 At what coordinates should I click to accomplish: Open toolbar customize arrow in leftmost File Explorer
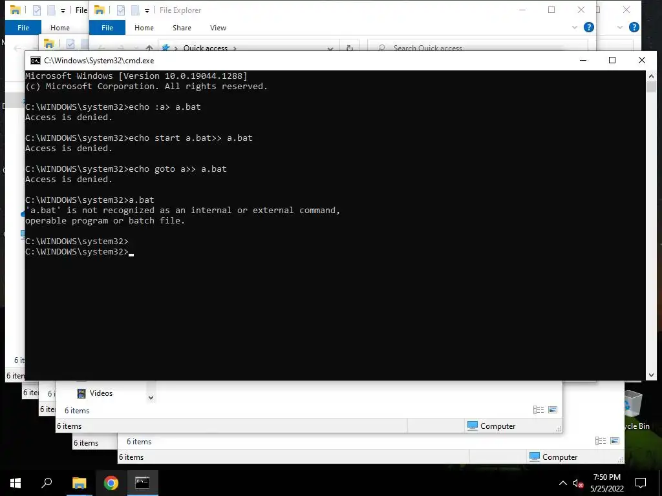[63, 10]
